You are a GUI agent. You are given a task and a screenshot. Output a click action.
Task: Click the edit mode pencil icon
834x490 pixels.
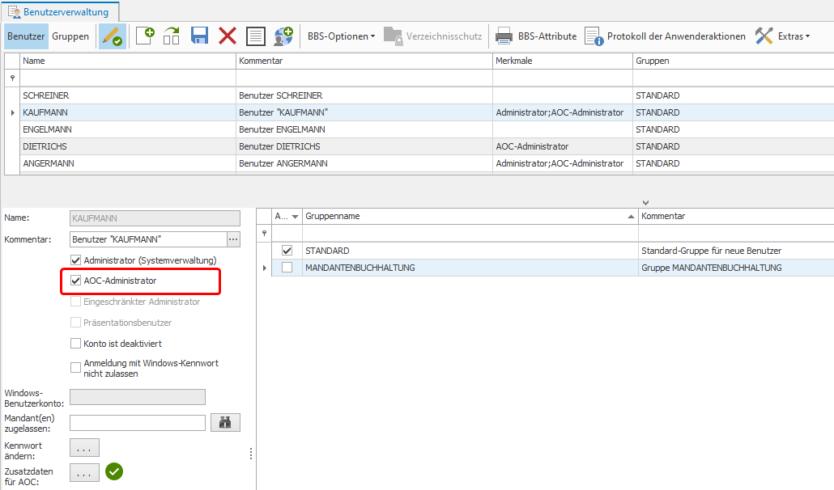(113, 36)
